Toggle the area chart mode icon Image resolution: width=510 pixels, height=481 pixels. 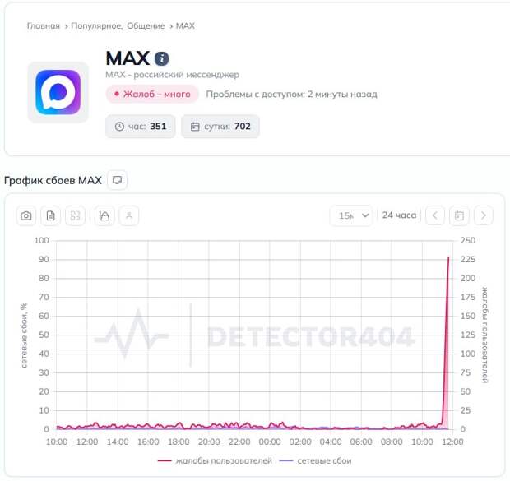click(x=104, y=215)
